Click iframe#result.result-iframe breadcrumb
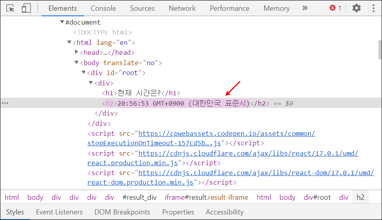This screenshot has width=382, height=220. (206, 197)
